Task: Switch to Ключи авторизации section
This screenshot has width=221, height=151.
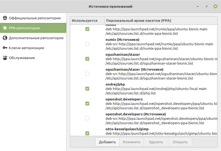Action: 27,48
